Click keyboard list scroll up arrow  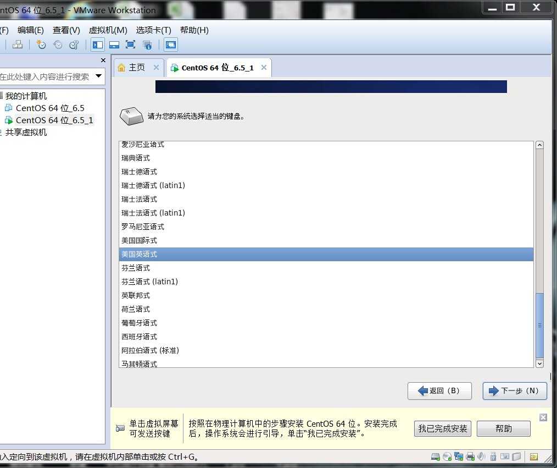(x=539, y=145)
